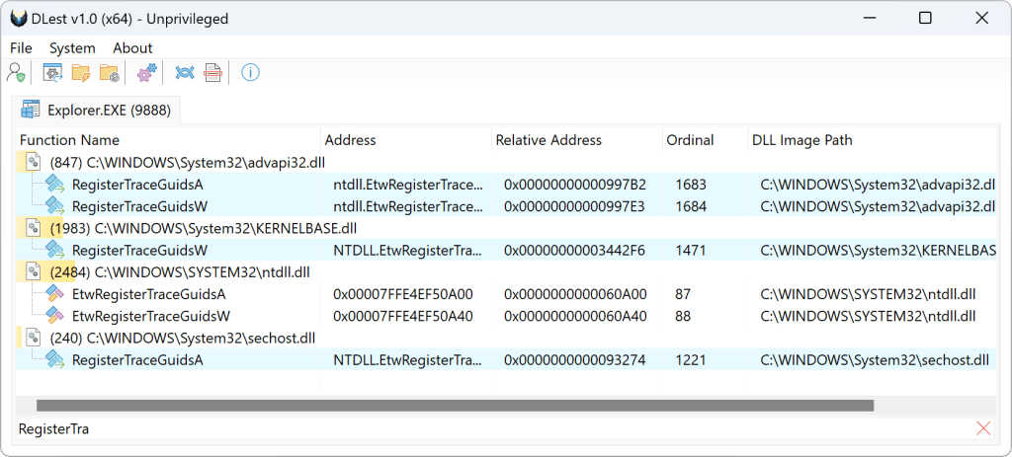Click the blue DNA-style toolbar icon

[x=184, y=73]
